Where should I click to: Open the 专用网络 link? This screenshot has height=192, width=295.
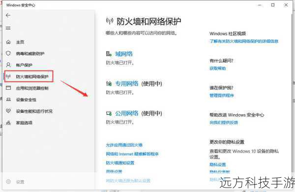click(127, 84)
